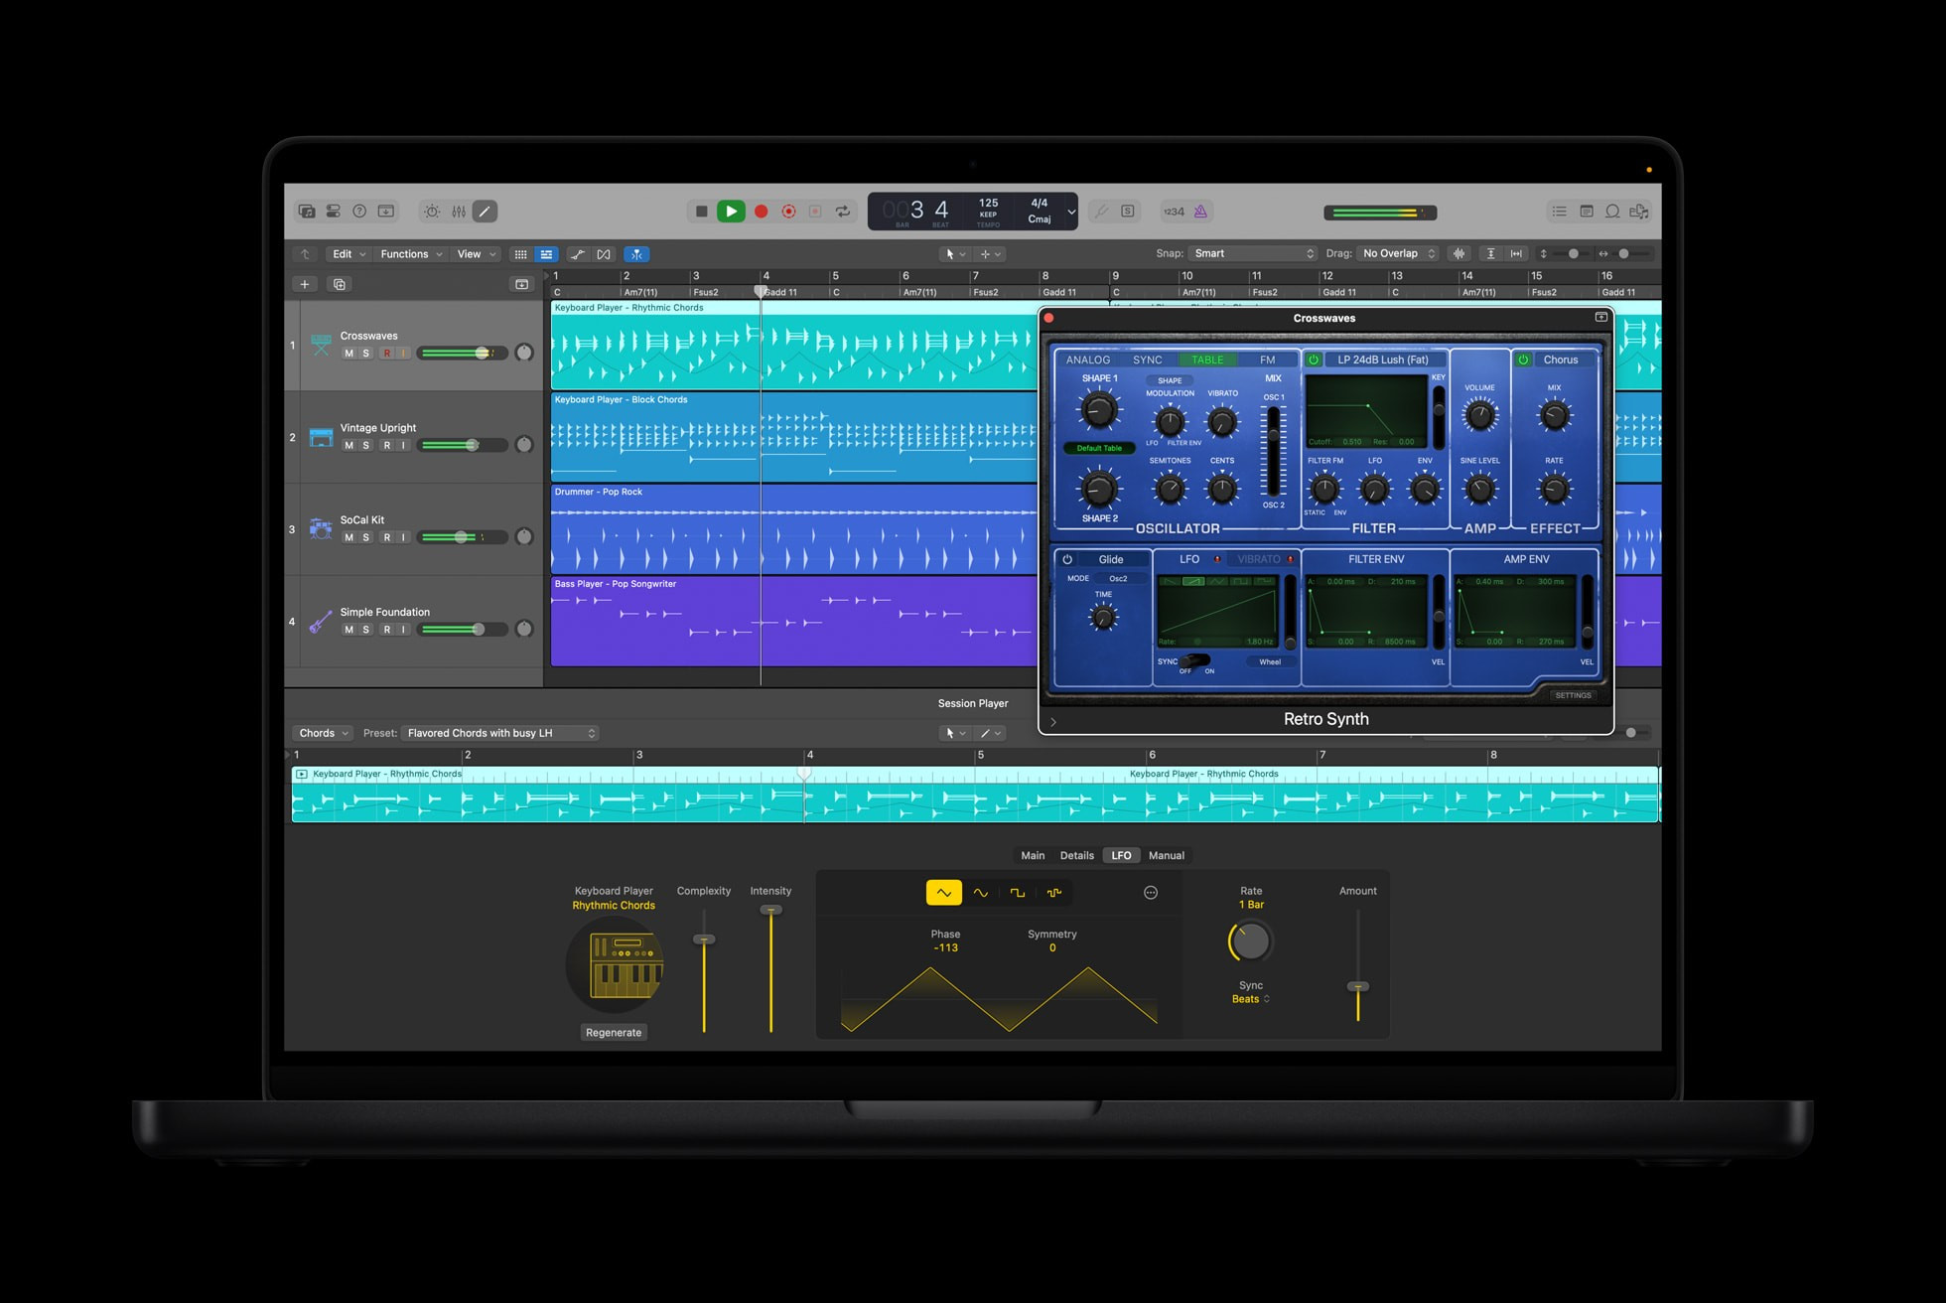Solo the Vintage Upright track
The height and width of the screenshot is (1303, 1946).
(x=365, y=444)
